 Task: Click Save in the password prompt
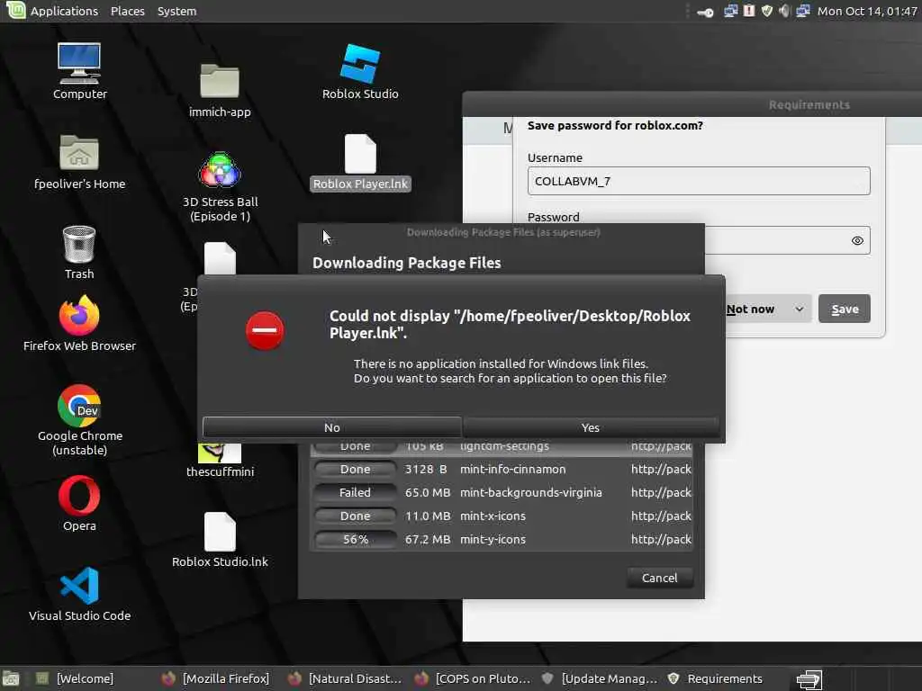pyautogui.click(x=845, y=310)
